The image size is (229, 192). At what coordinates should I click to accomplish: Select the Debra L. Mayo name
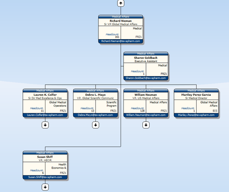[x=95, y=95]
